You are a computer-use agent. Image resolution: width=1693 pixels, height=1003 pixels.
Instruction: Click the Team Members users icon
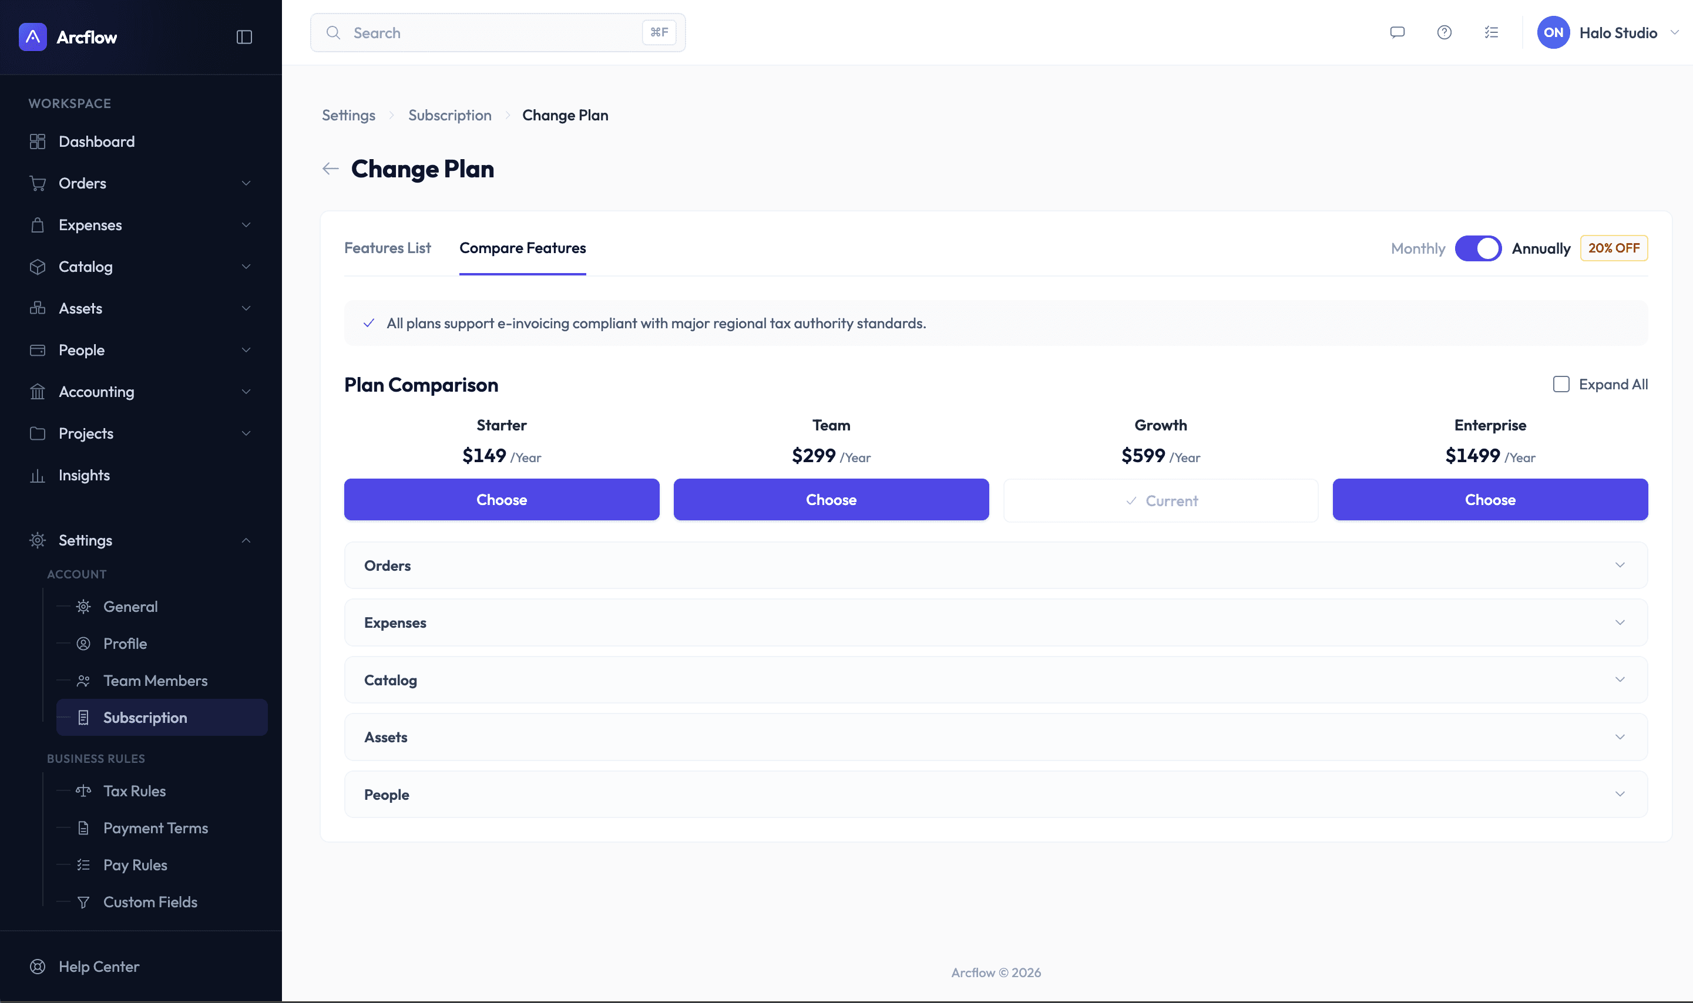(x=83, y=681)
